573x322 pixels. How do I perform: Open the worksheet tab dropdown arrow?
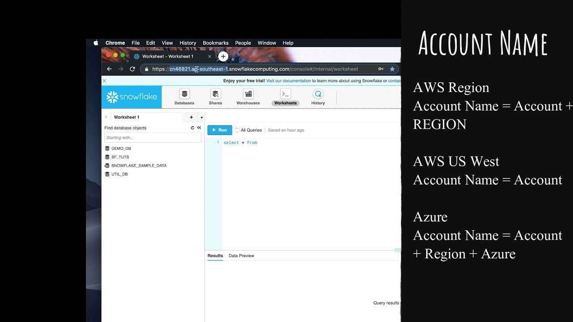(x=201, y=118)
